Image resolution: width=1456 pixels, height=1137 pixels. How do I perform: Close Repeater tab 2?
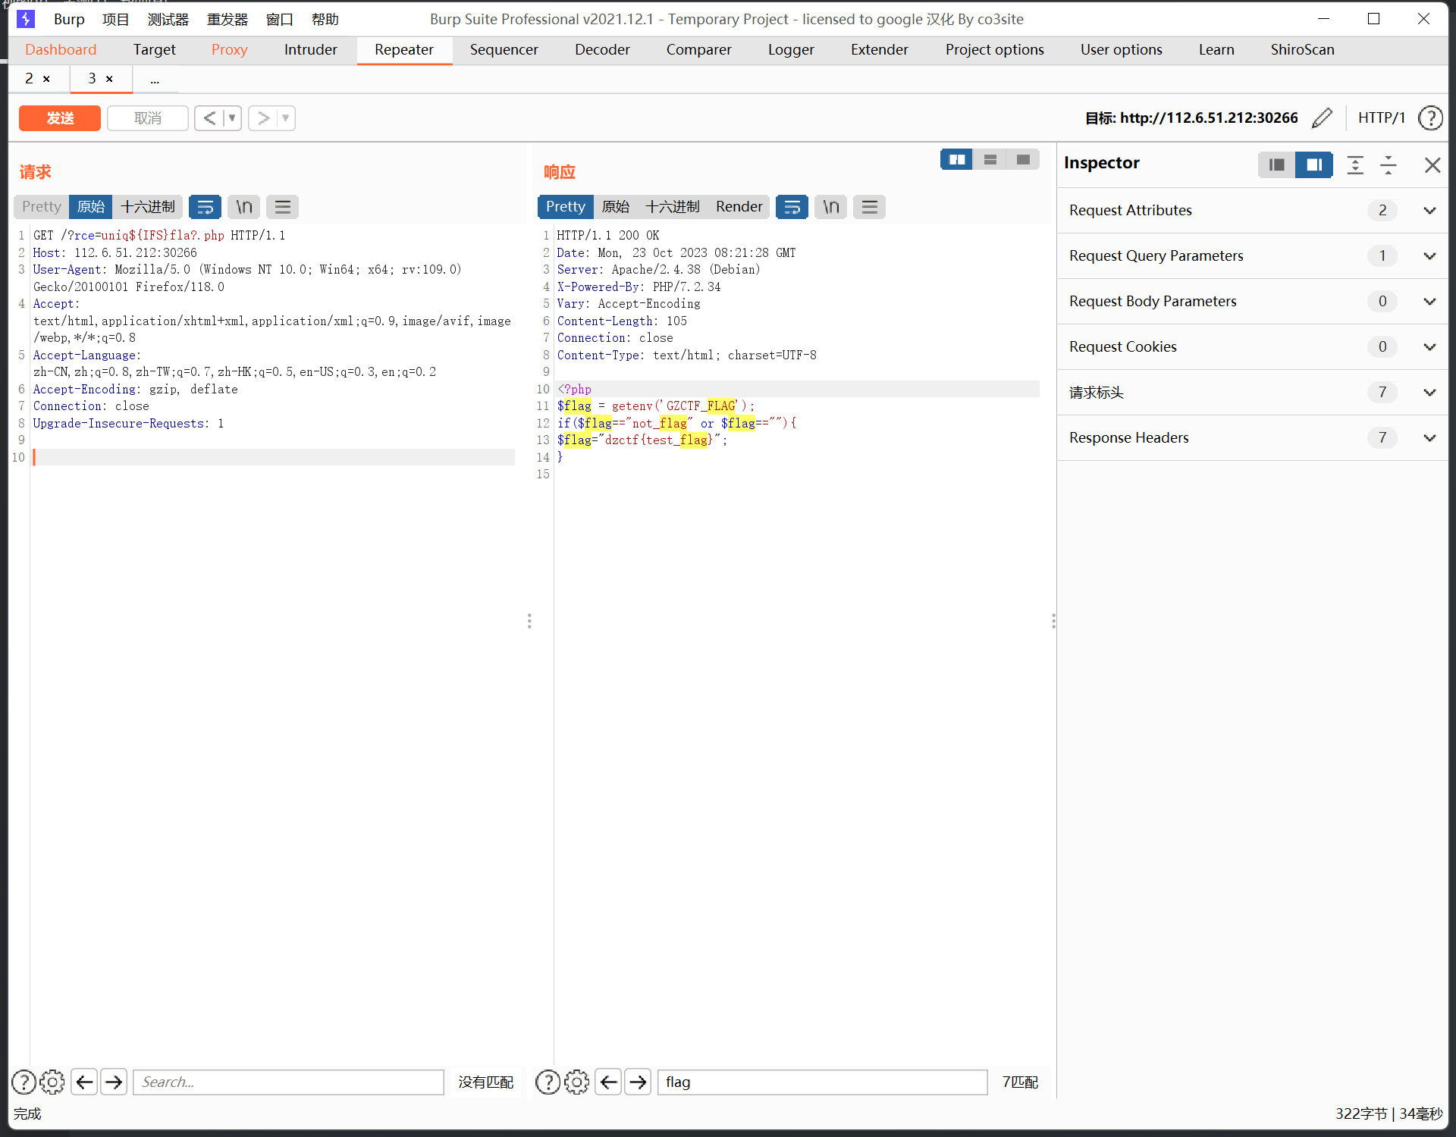tap(46, 79)
